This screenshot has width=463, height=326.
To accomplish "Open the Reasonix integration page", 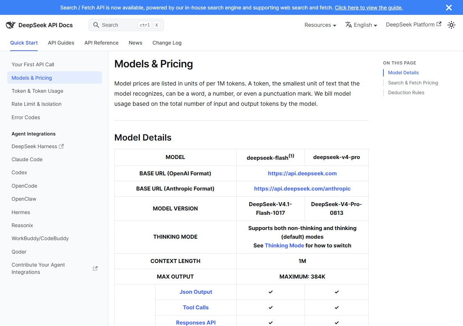I will pos(55,225).
